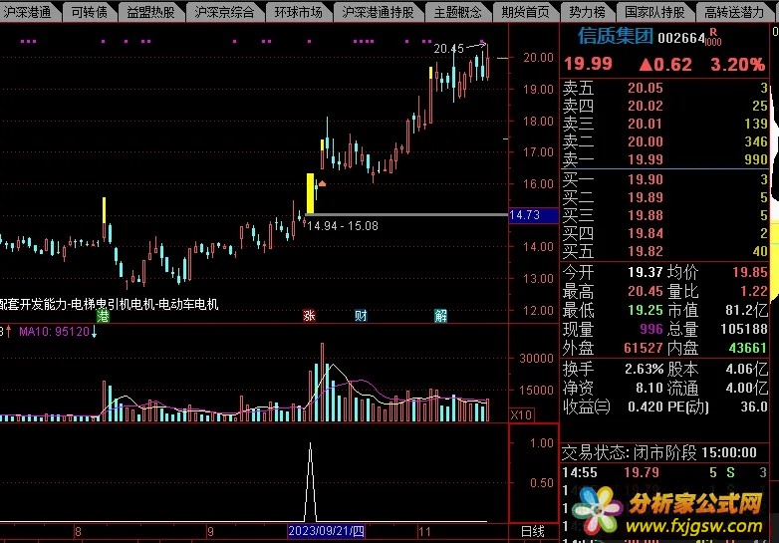Click the green 港 marker icon

(x=103, y=316)
